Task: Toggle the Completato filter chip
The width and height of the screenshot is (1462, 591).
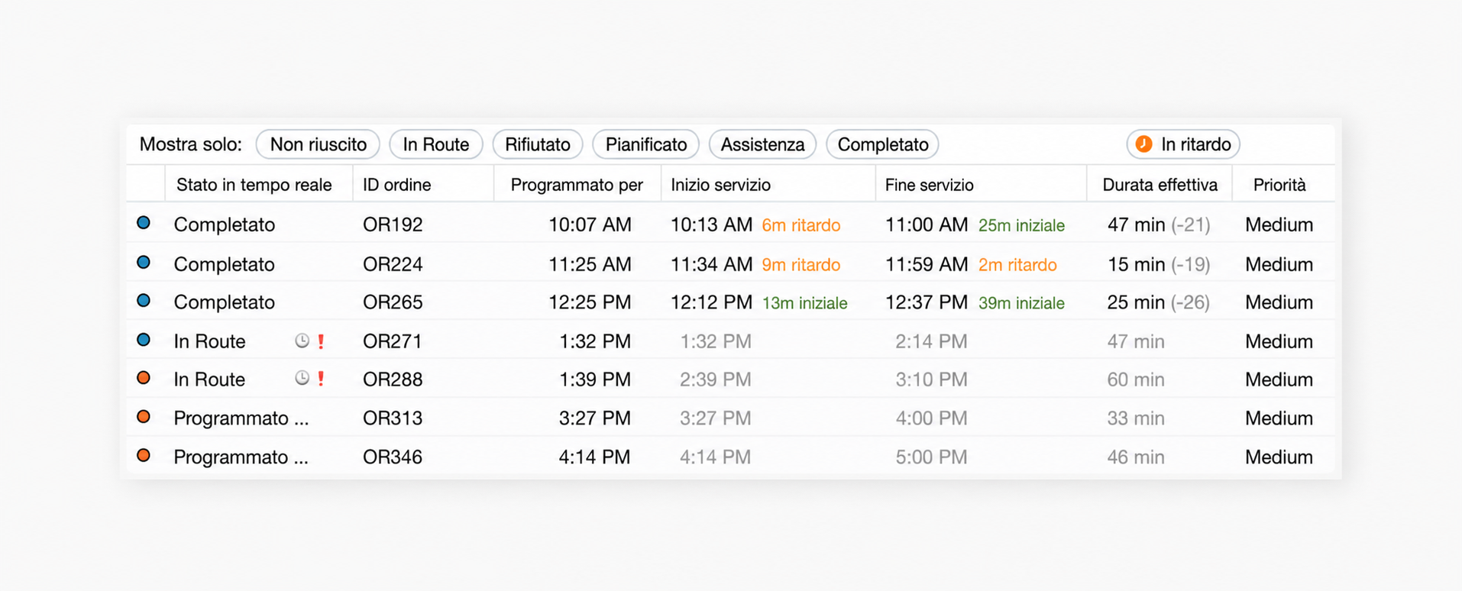Action: pos(883,144)
